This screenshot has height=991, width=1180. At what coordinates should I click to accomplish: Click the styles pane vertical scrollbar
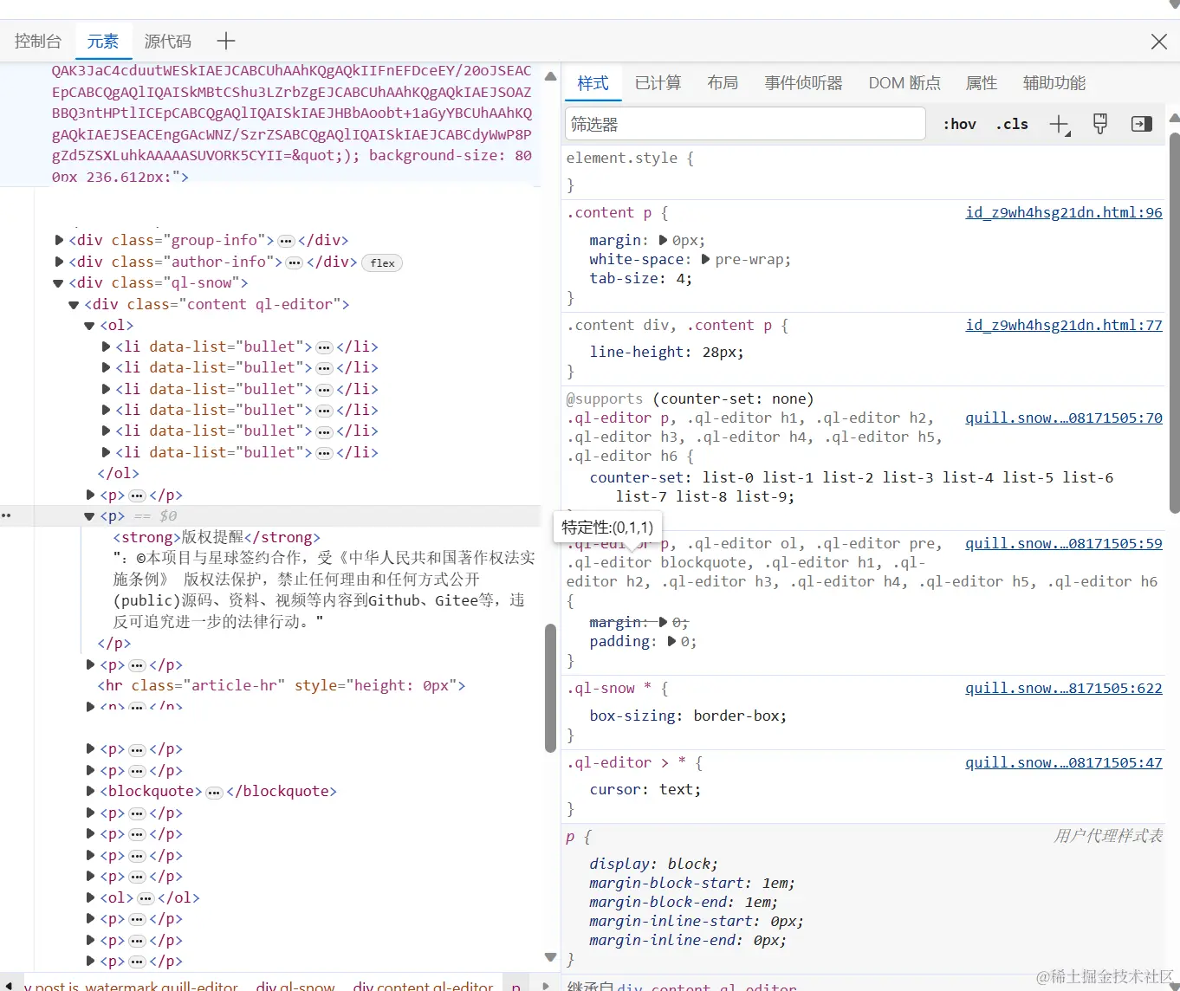(x=1174, y=322)
